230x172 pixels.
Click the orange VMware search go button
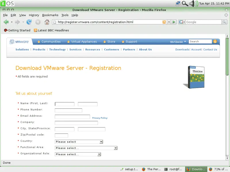pos(215,42)
